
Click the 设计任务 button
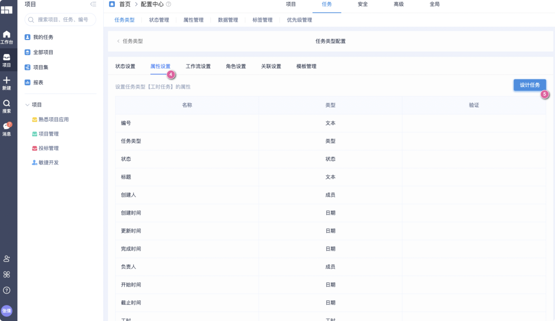pyautogui.click(x=529, y=85)
